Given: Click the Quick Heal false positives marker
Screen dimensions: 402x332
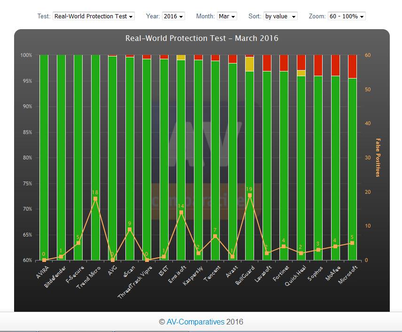Looking at the screenshot, I should pyautogui.click(x=301, y=253).
